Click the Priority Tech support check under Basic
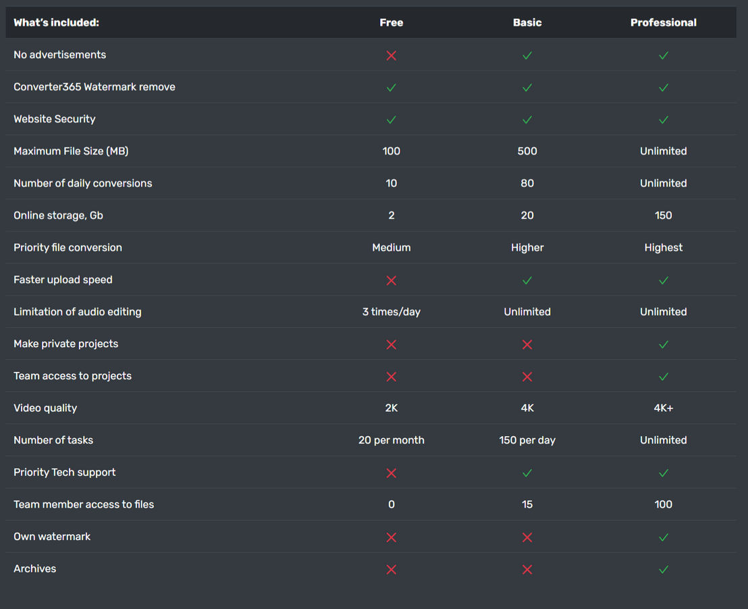This screenshot has width=748, height=609. [527, 473]
